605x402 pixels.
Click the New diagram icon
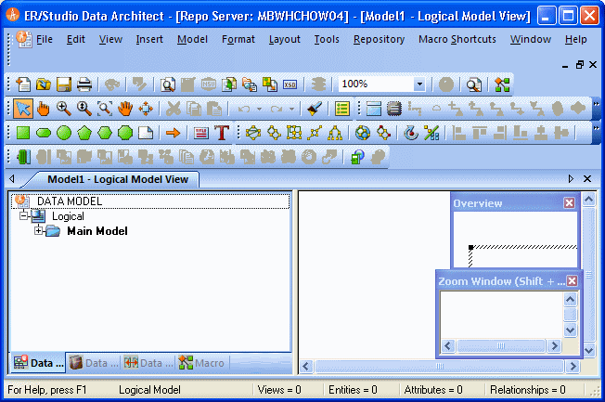coord(23,84)
